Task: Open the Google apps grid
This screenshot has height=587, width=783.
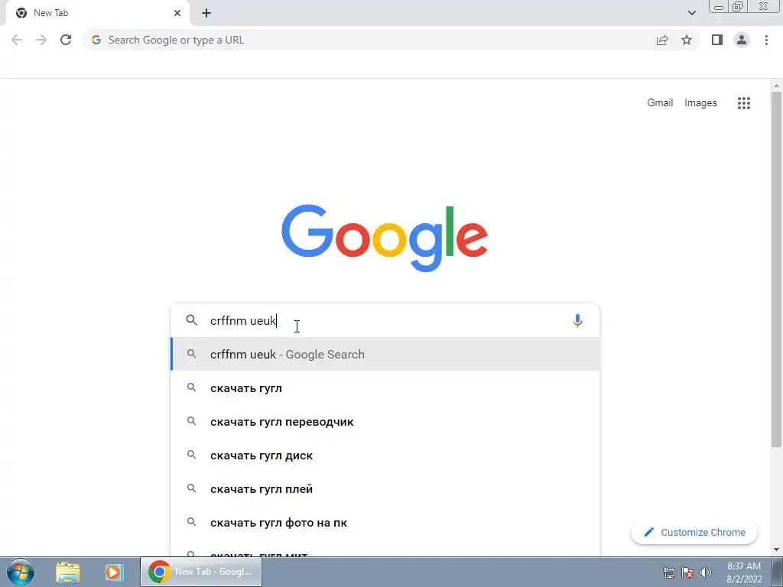Action: coord(743,103)
